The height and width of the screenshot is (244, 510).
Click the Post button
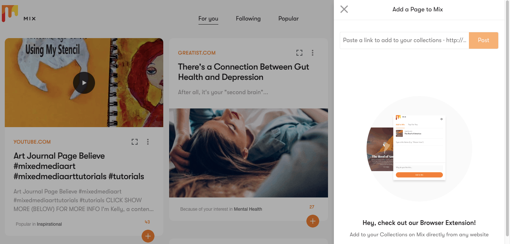point(484,40)
